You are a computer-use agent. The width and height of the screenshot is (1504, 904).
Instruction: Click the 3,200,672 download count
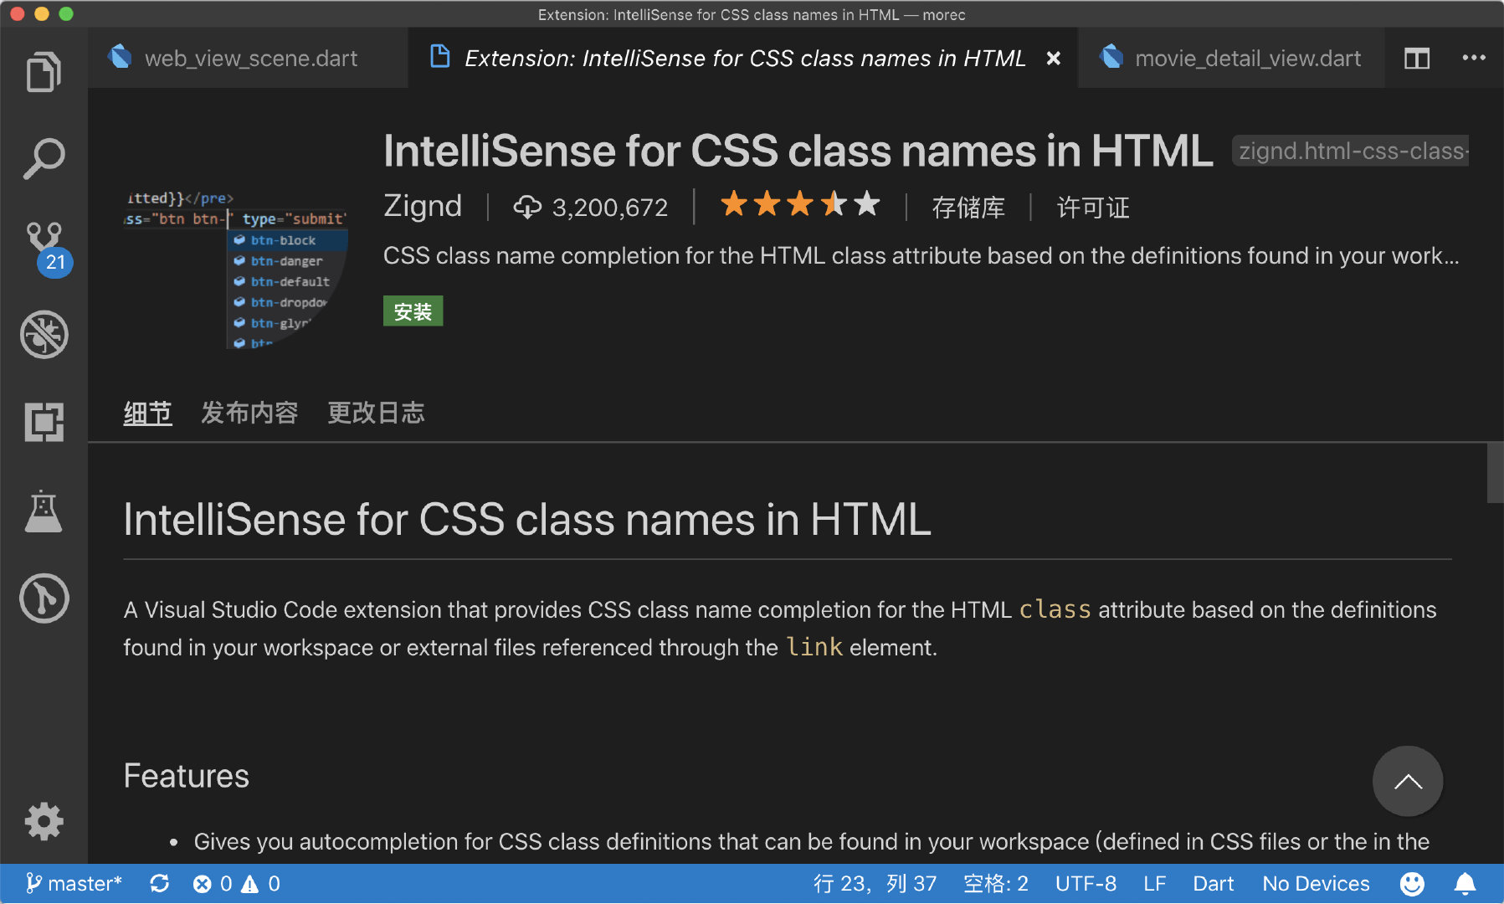pos(609,208)
